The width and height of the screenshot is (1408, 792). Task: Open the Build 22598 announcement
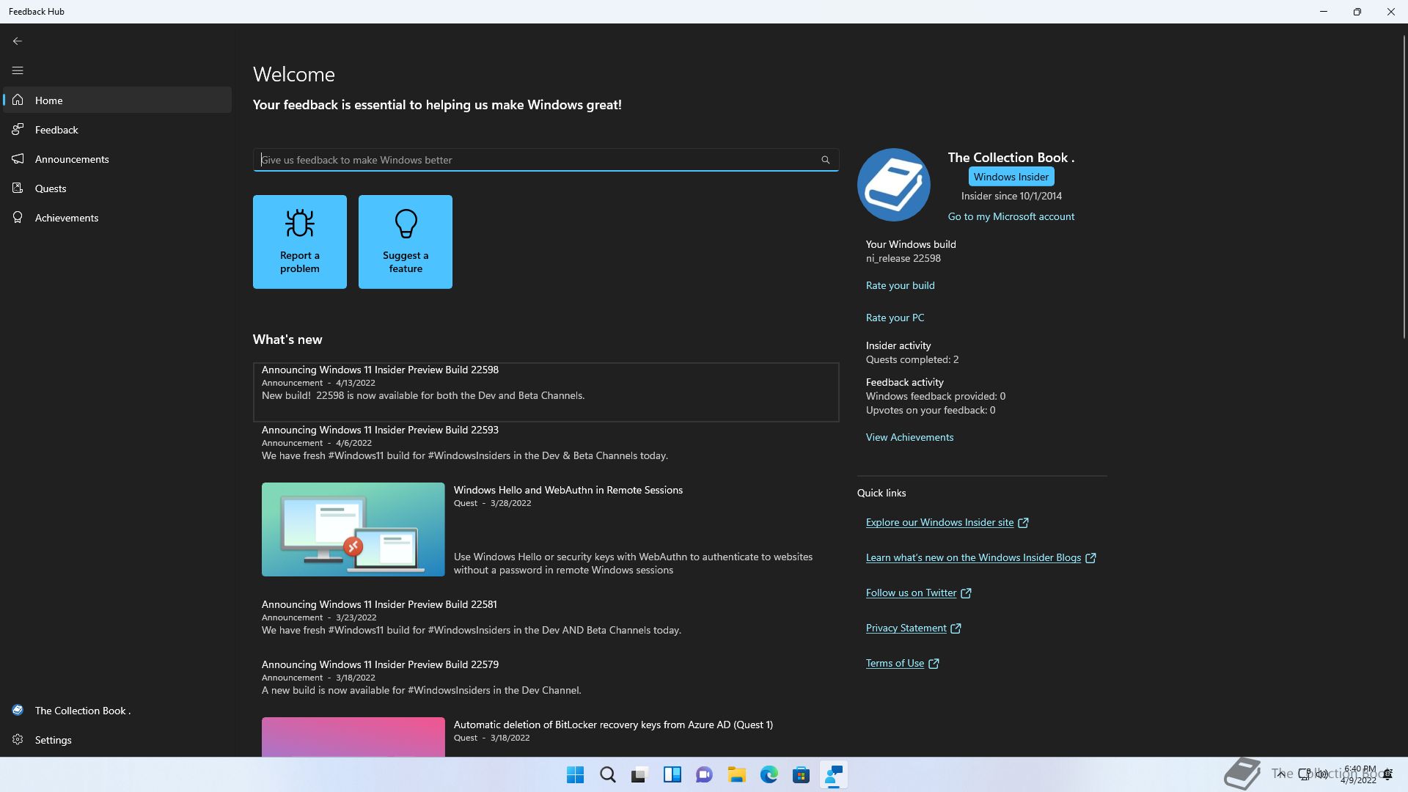point(546,392)
